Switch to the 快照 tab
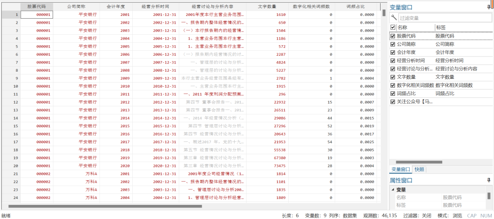This screenshot has height=219, width=494. 419,170
